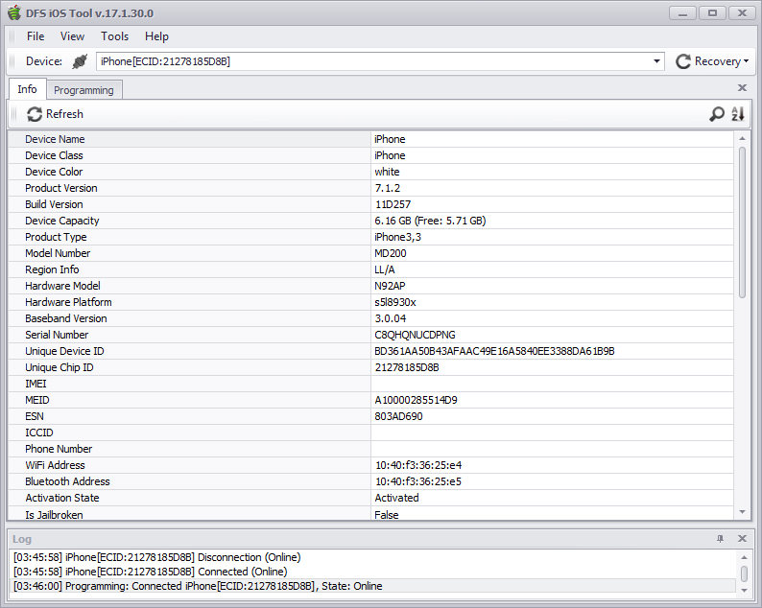Click Hardware Platform value s5l8930x
This screenshot has width=762, height=608.
(x=395, y=302)
